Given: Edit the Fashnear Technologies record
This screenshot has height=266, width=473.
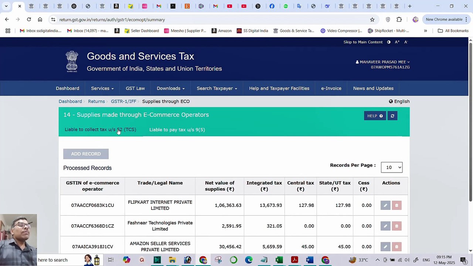Looking at the screenshot, I should point(385,226).
